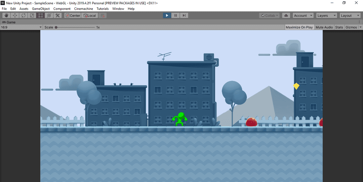Select the Rect transform tool

(40, 15)
